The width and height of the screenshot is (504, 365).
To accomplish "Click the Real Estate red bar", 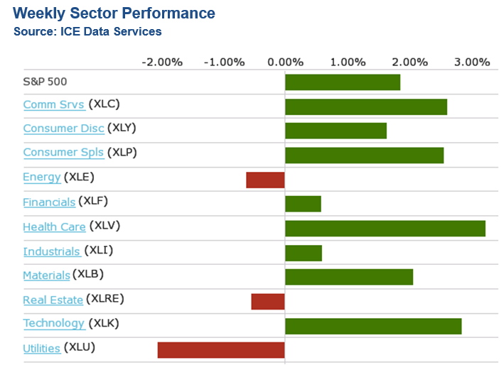I will (267, 301).
